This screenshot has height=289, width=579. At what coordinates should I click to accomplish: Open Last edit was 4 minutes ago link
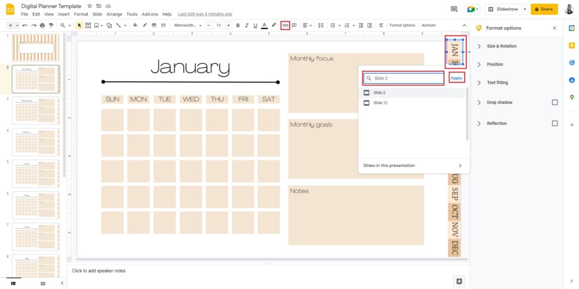[205, 14]
